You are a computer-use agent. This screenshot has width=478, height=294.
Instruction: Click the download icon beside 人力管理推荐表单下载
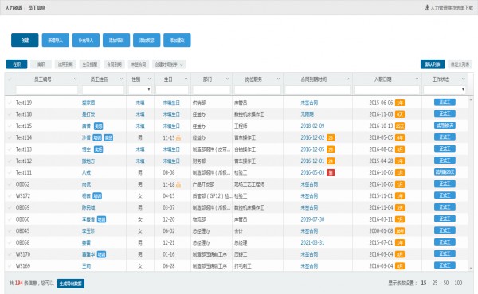click(x=427, y=8)
